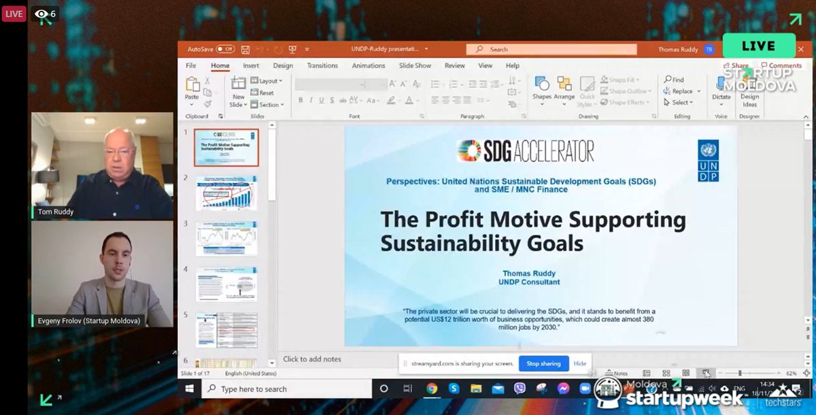Open Skype from the taskbar
816x415 pixels.
tap(454, 389)
